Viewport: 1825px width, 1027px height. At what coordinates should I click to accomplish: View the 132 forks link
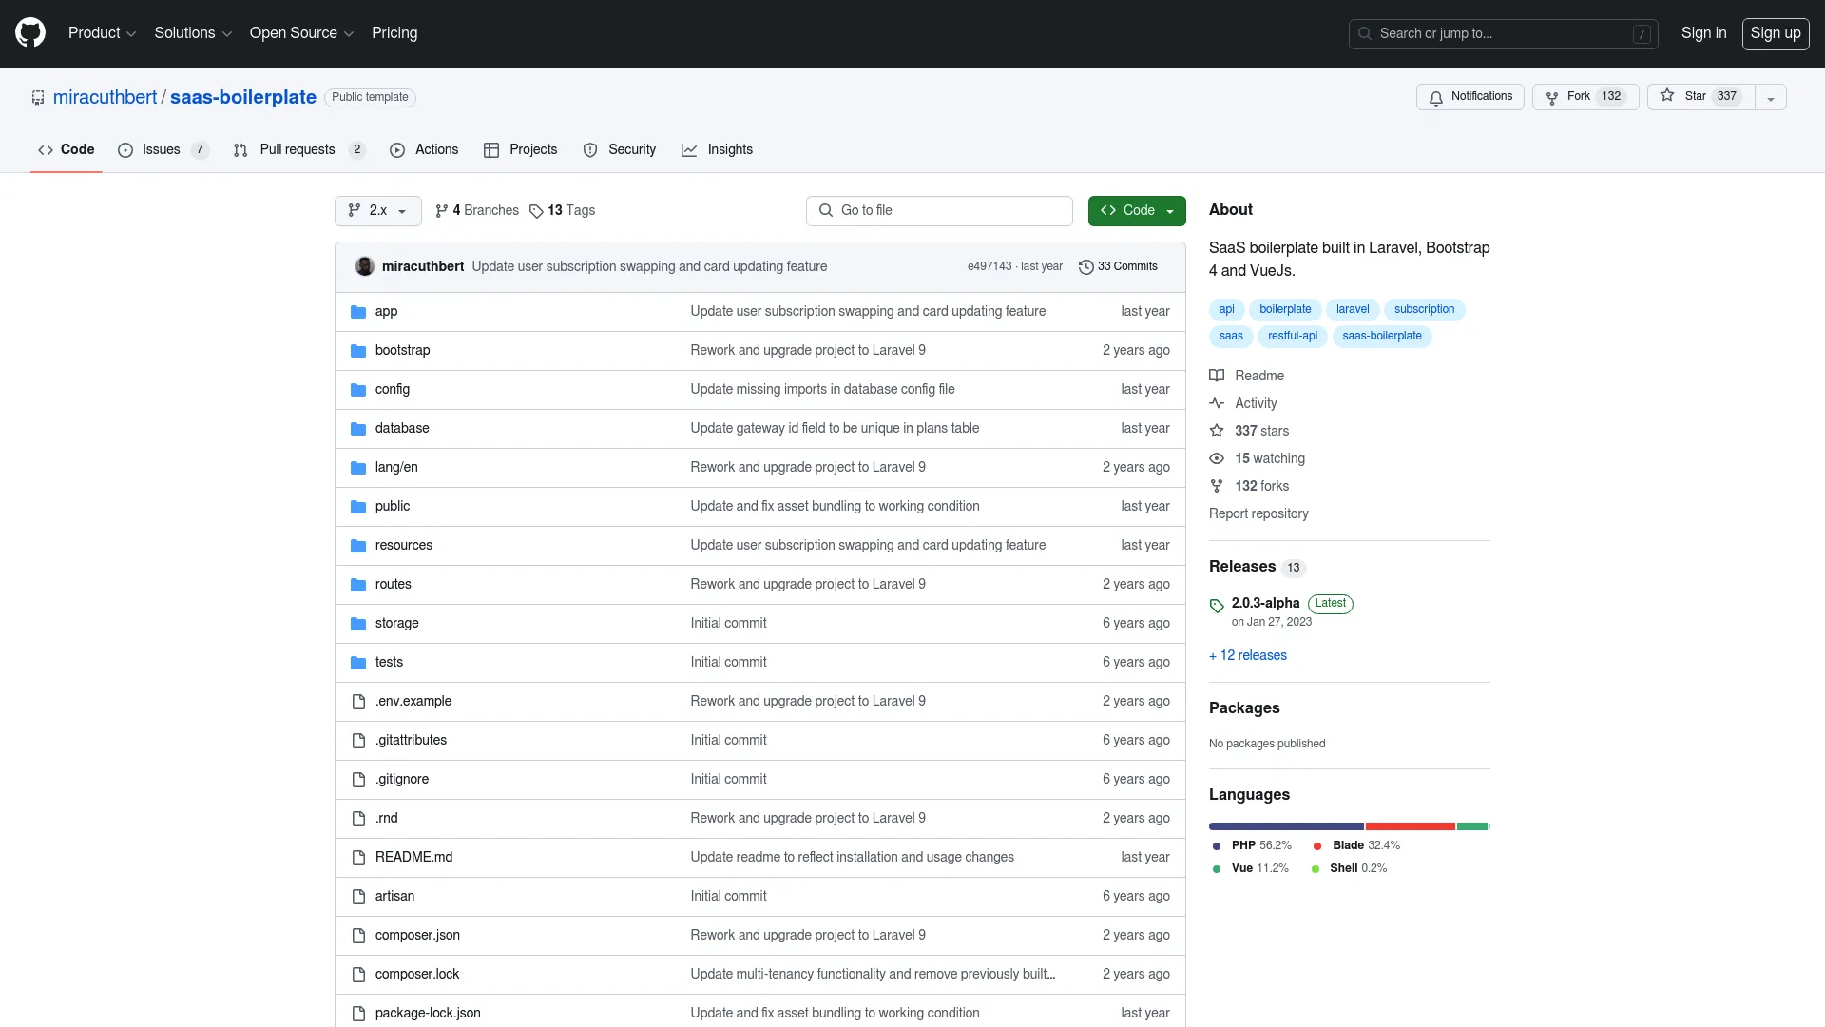tap(1249, 487)
